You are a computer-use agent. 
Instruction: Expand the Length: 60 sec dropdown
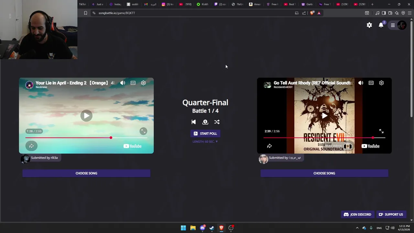(x=205, y=142)
